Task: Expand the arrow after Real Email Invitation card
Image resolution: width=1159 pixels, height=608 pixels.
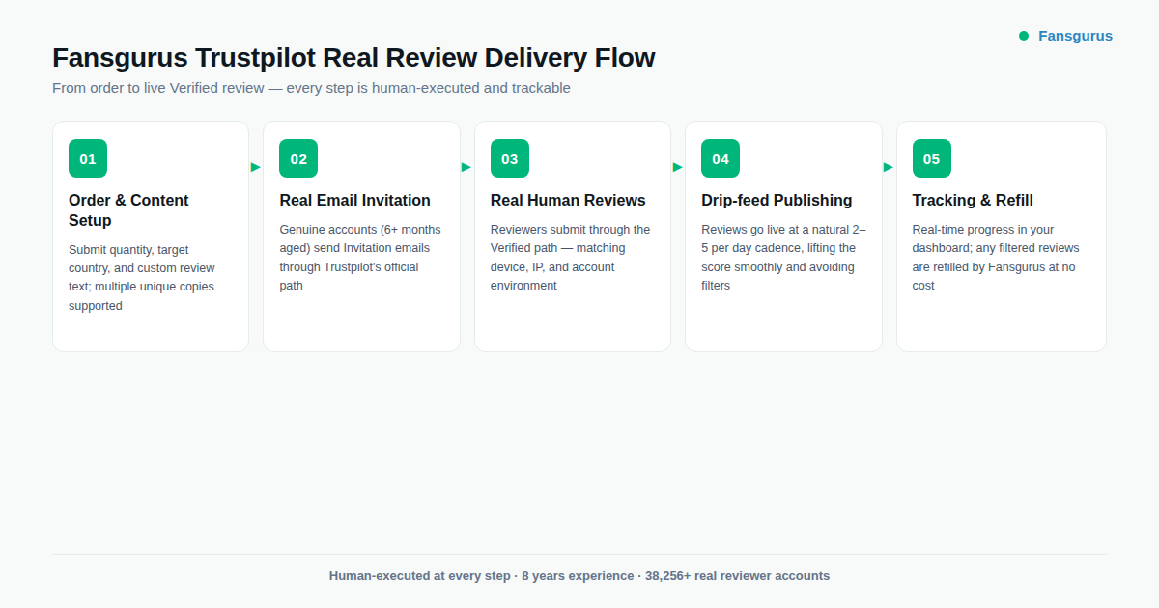Action: 466,167
